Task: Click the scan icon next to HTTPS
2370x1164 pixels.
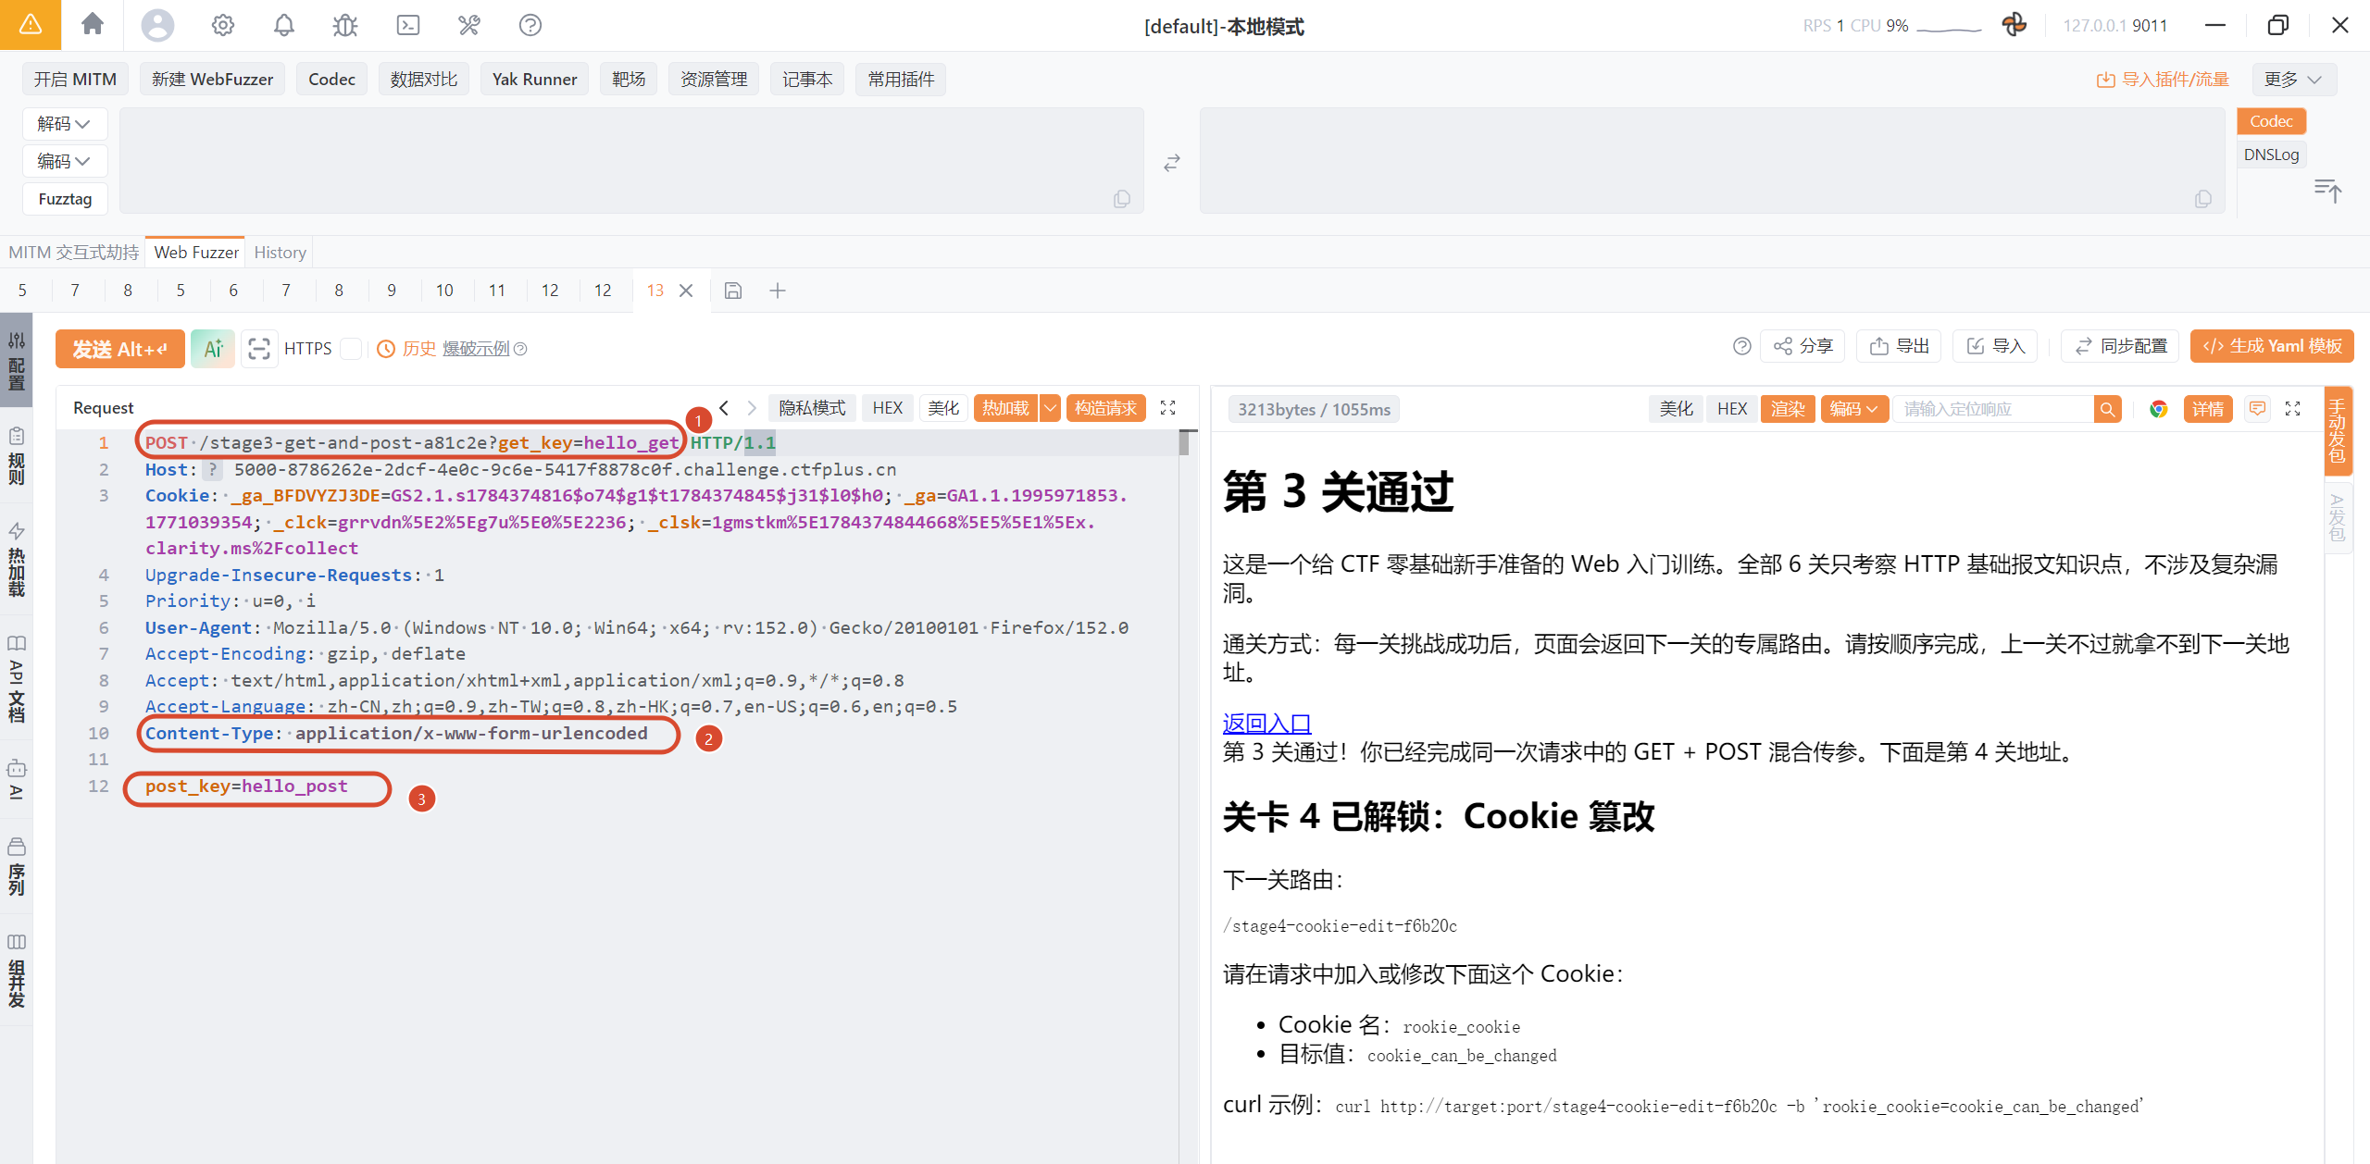Action: [x=259, y=349]
